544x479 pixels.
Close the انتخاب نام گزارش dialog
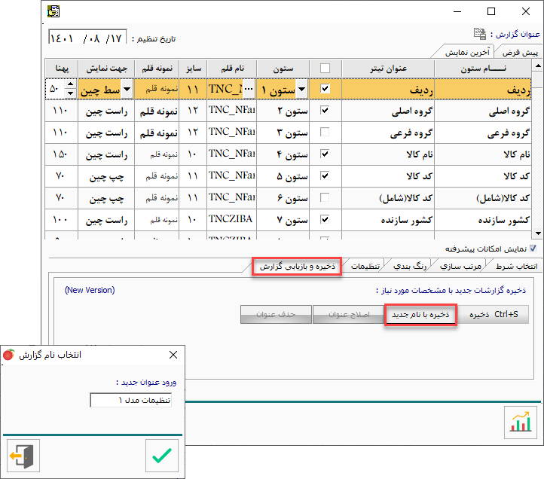tap(173, 355)
